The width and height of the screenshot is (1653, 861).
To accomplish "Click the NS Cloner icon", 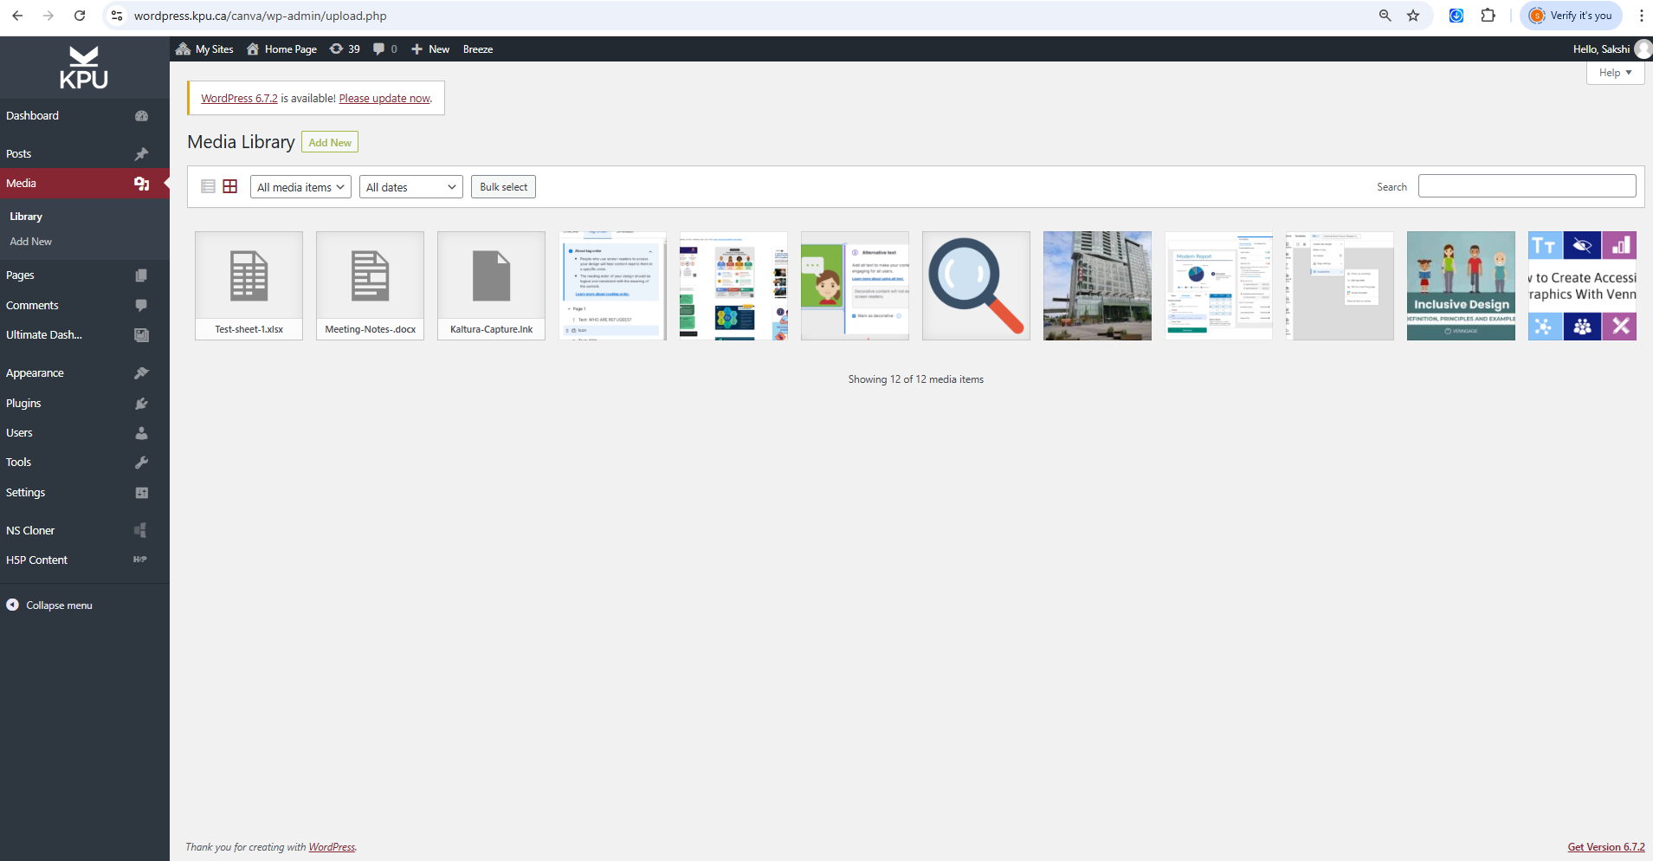I will (140, 530).
